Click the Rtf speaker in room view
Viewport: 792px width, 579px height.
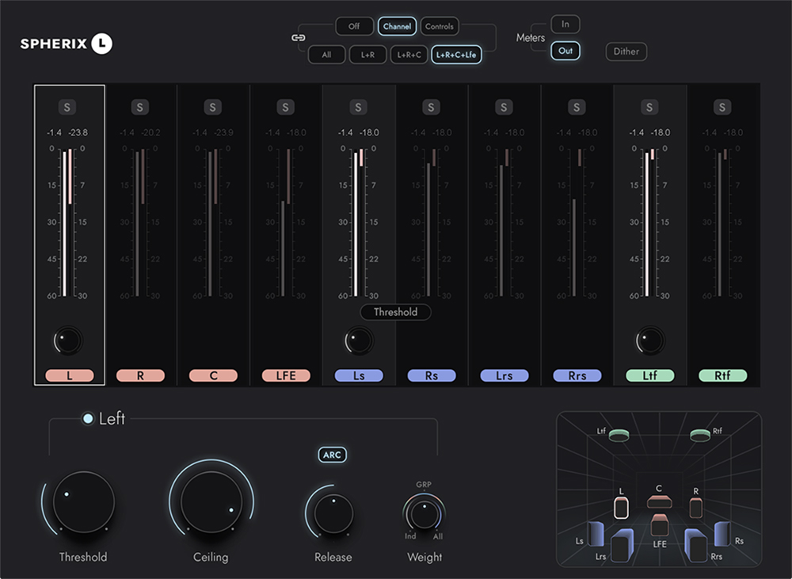700,435
